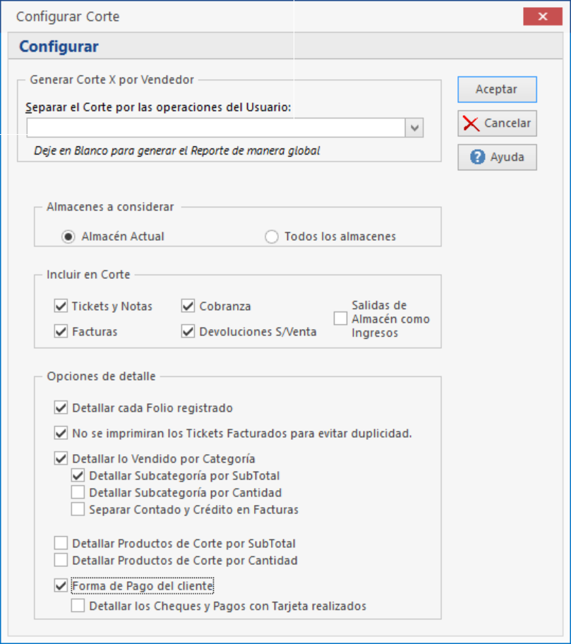571x644 pixels.
Task: Select the Almacén Actual radio option
Action: coord(68,237)
